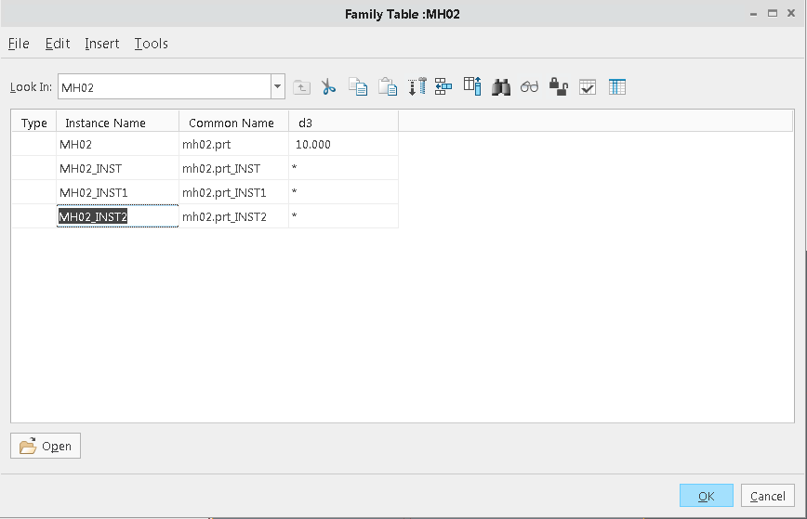Click the d3 cell for MH02_INST
The width and height of the screenshot is (807, 519).
pos(343,168)
